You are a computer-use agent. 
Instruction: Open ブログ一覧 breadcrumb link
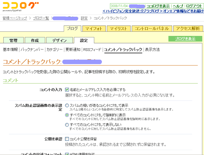[41, 18]
